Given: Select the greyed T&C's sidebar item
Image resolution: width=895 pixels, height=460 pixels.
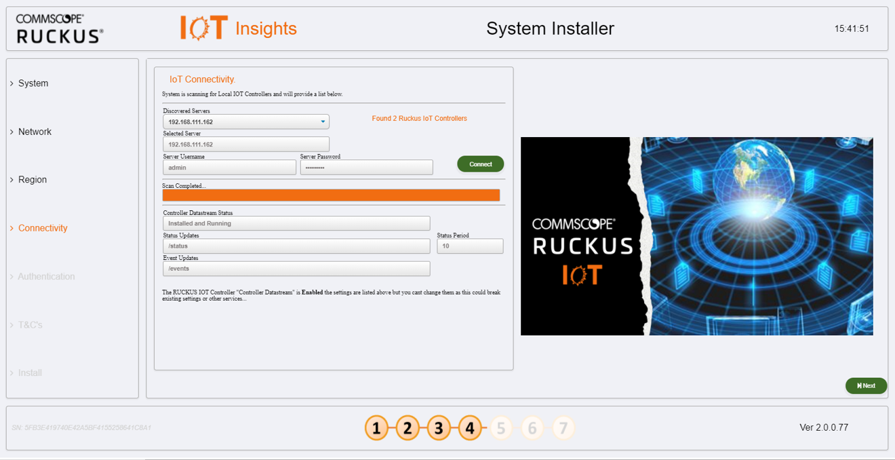Looking at the screenshot, I should pyautogui.click(x=30, y=325).
